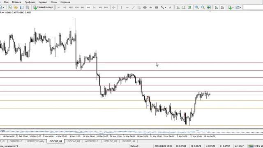Select the Text label tool

pos(170,7)
